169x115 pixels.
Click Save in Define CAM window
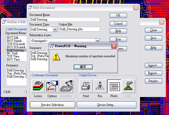click(154, 38)
